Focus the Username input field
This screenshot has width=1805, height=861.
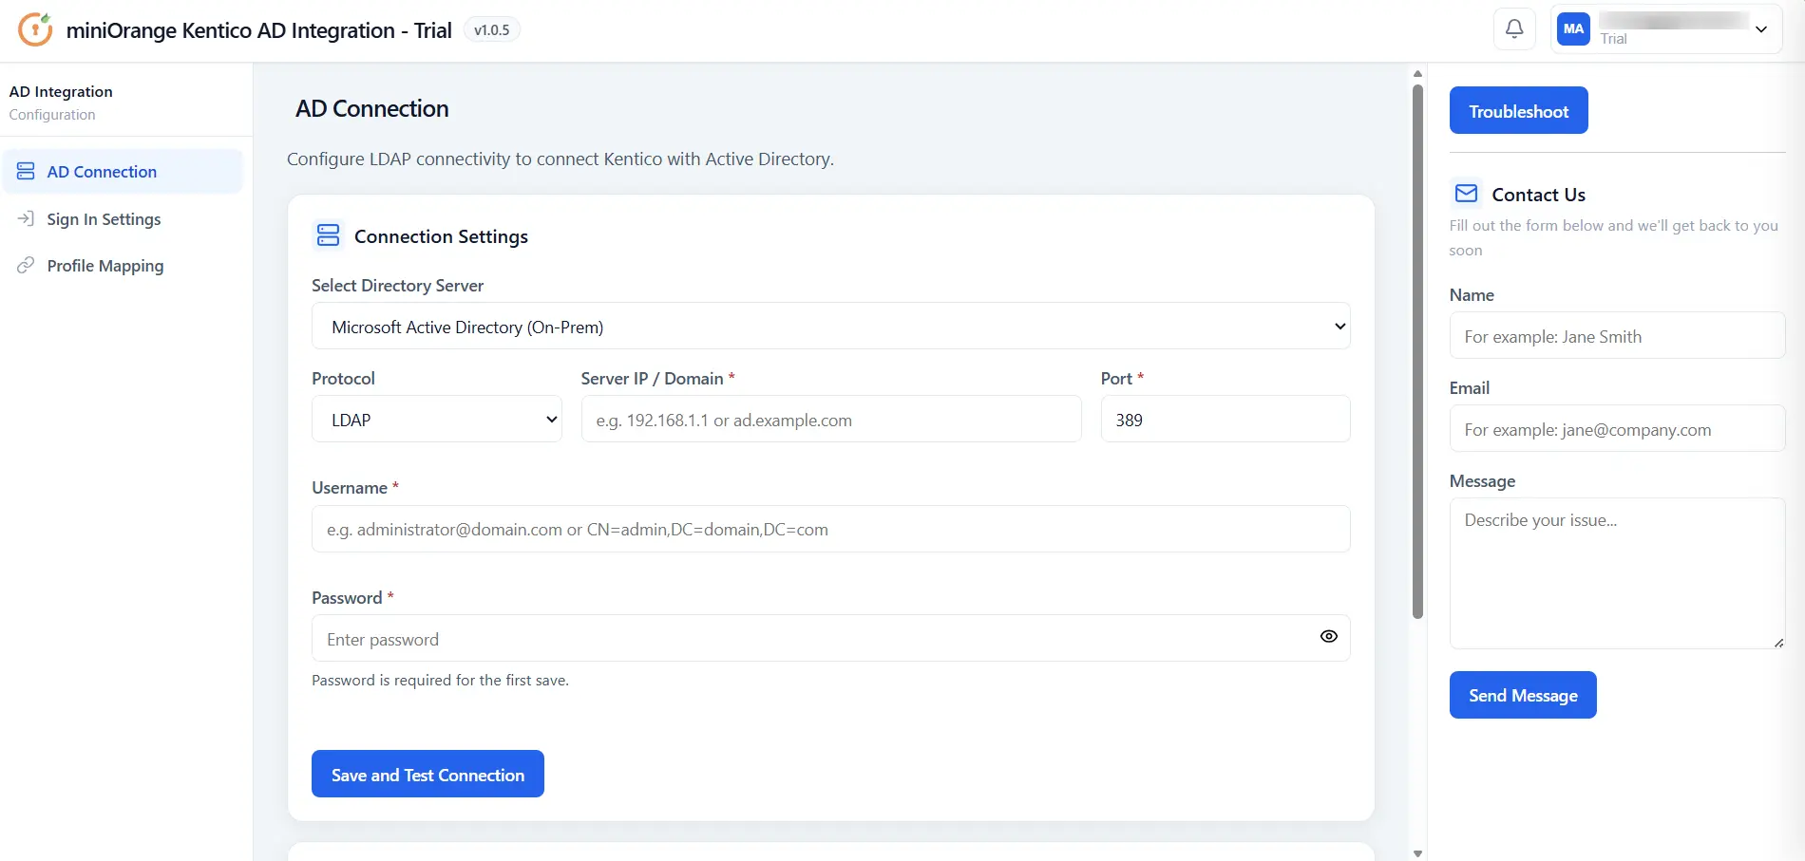(x=830, y=529)
